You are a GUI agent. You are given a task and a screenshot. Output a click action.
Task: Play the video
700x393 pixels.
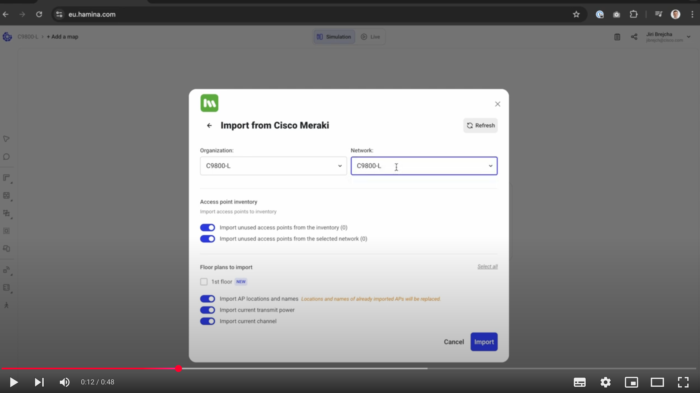click(13, 382)
